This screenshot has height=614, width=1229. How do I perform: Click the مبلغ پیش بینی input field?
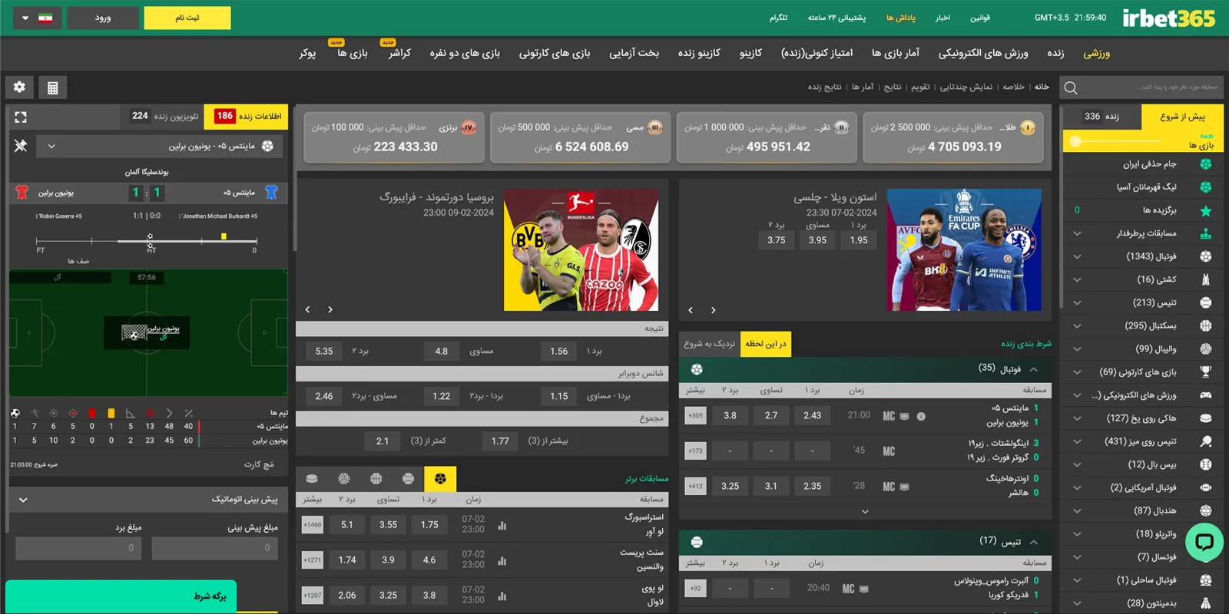215,548
